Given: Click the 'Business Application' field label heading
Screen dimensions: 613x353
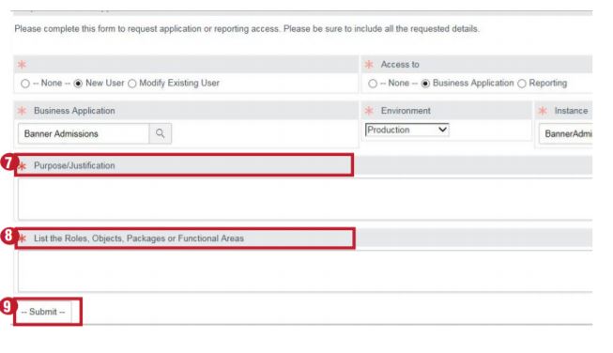Looking at the screenshot, I should pyautogui.click(x=74, y=111).
